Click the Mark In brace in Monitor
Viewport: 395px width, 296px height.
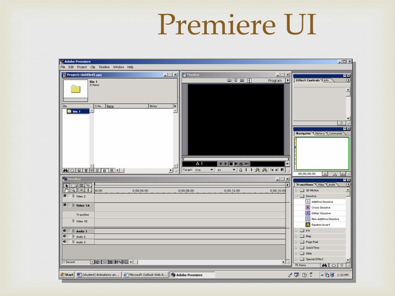tap(246, 170)
